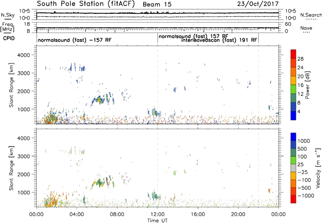Click the "-1000" label on the velocity colorbar
322x223 pixels.
[x=305, y=196]
